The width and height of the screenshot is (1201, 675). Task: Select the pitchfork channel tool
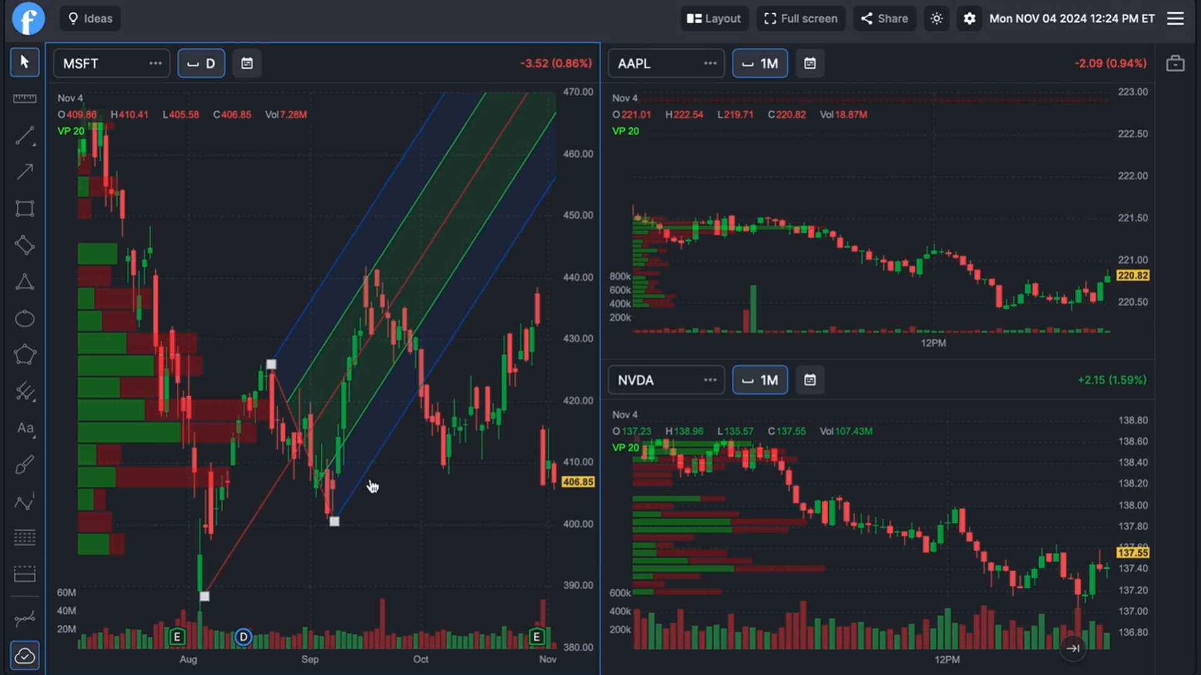click(24, 392)
